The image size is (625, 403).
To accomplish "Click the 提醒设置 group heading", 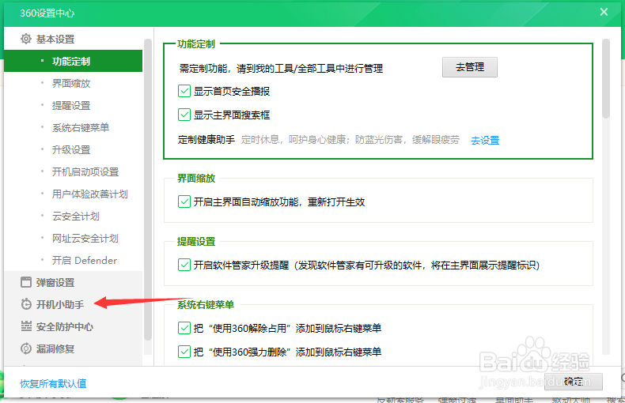I will click(x=196, y=241).
